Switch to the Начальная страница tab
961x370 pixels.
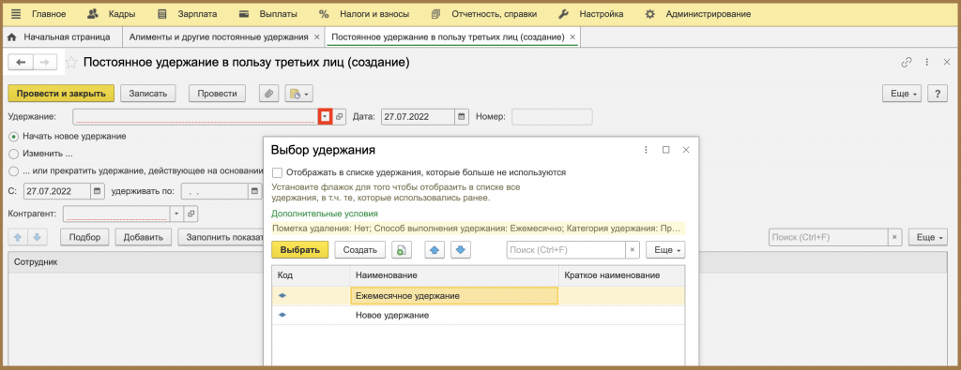60,37
